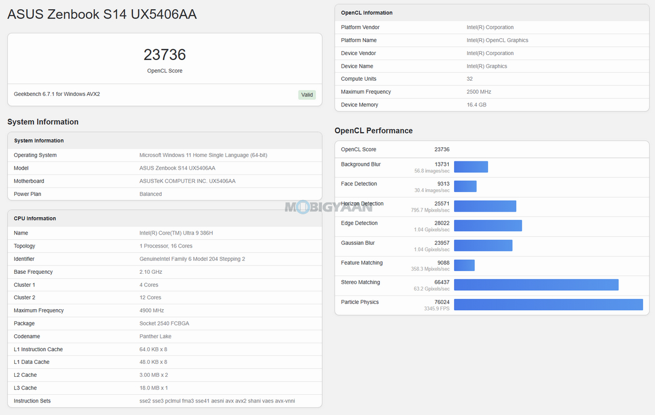Click Device Vendor value Intel(R) Corporation
The height and width of the screenshot is (415, 655).
tap(490, 53)
